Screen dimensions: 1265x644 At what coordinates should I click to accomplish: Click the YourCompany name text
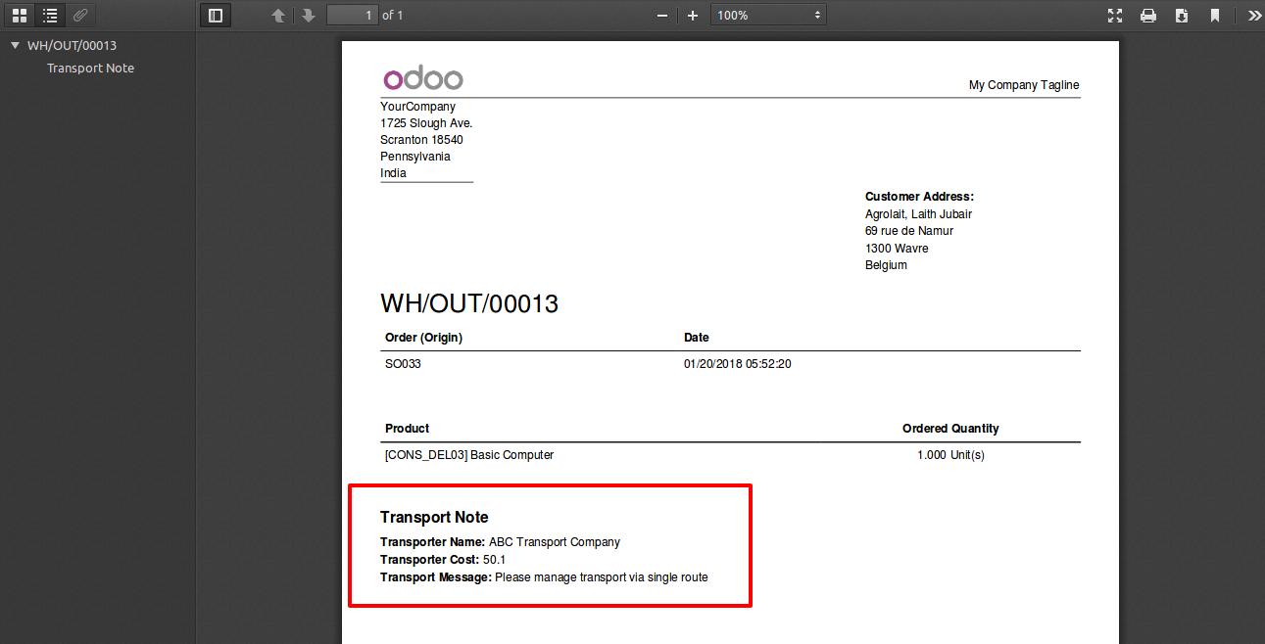(x=417, y=106)
